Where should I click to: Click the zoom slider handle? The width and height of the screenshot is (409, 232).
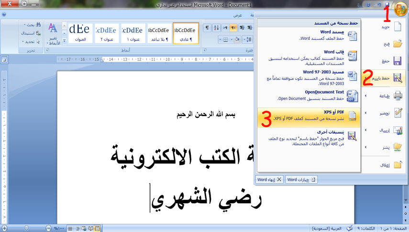point(26,228)
